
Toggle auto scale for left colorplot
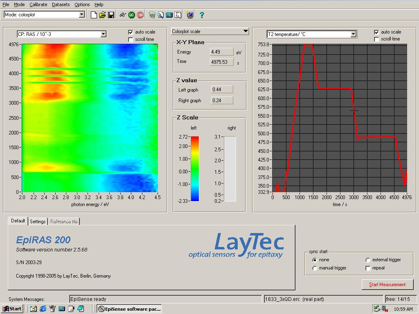tap(131, 32)
